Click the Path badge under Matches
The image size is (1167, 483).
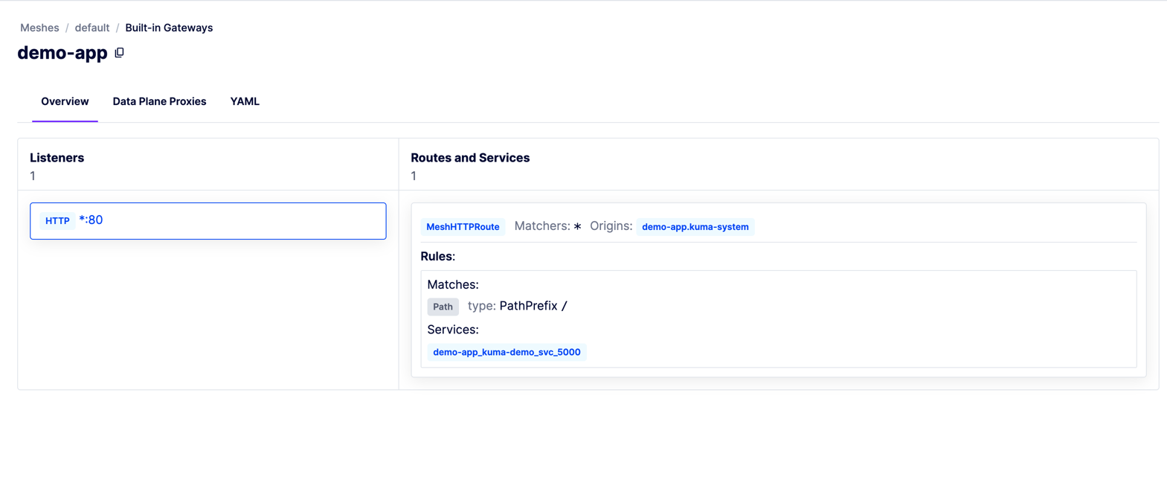[443, 307]
